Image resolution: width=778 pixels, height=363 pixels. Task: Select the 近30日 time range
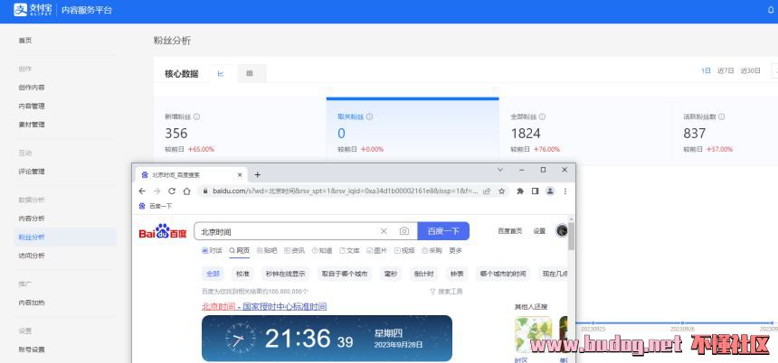click(750, 70)
